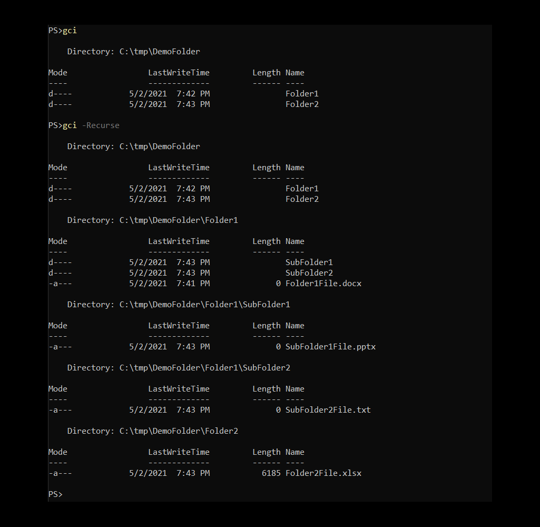The height and width of the screenshot is (527, 540).
Task: Click the -Recurse parameter
Action: click(x=100, y=125)
